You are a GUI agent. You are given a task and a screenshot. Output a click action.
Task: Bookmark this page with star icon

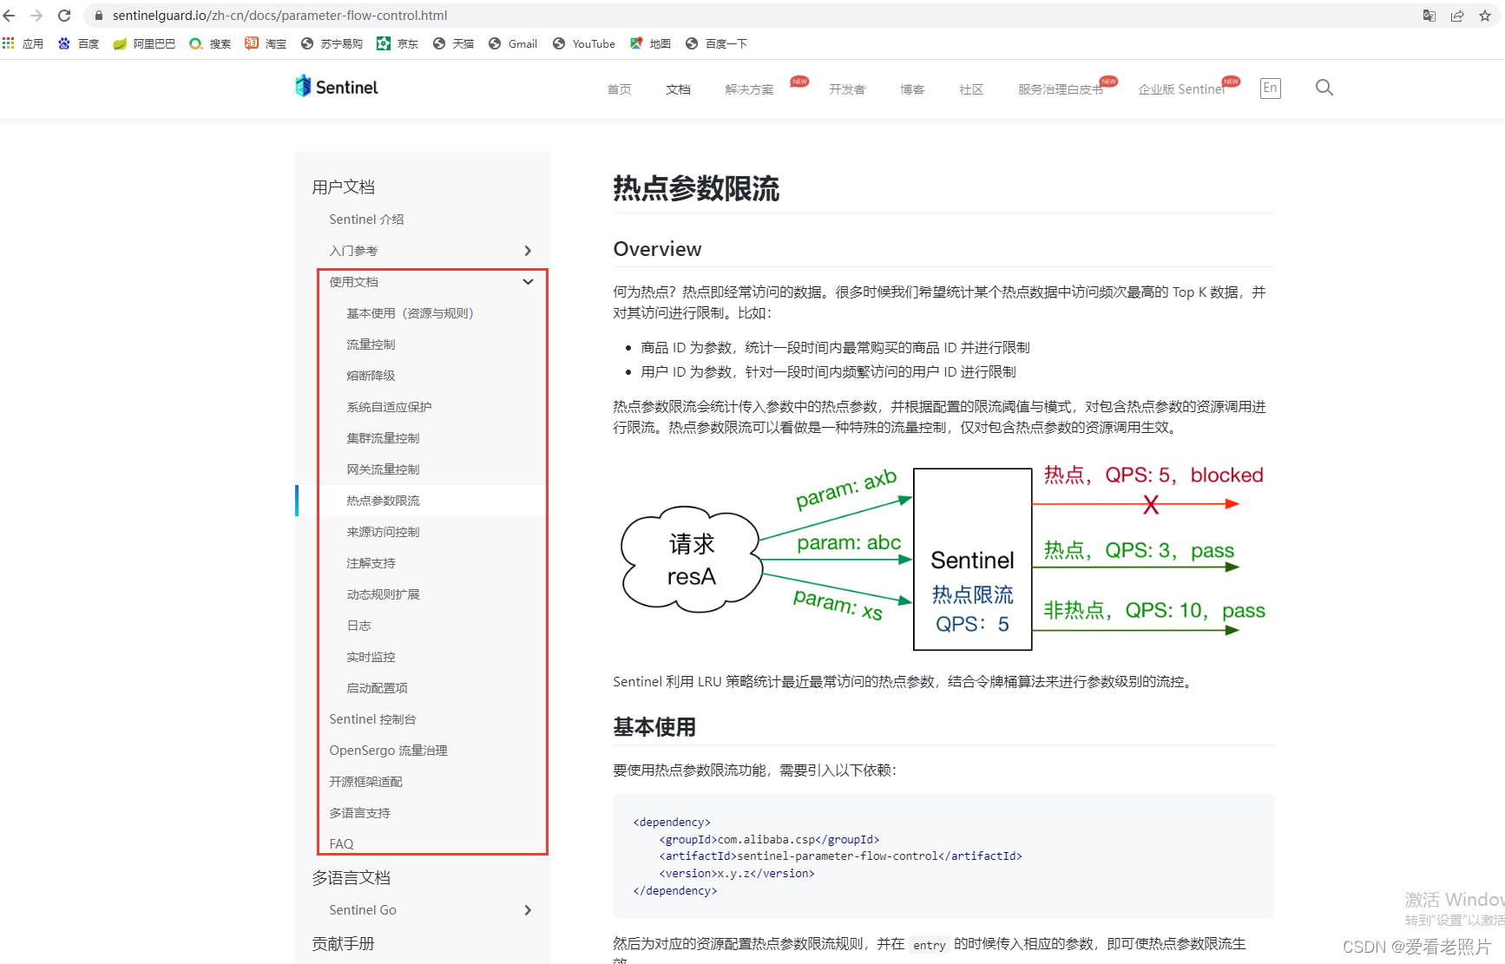pos(1485,16)
